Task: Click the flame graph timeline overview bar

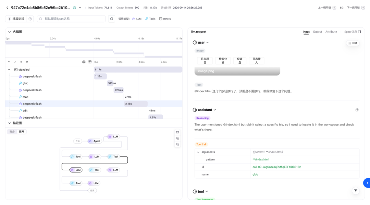Action: tap(94, 49)
